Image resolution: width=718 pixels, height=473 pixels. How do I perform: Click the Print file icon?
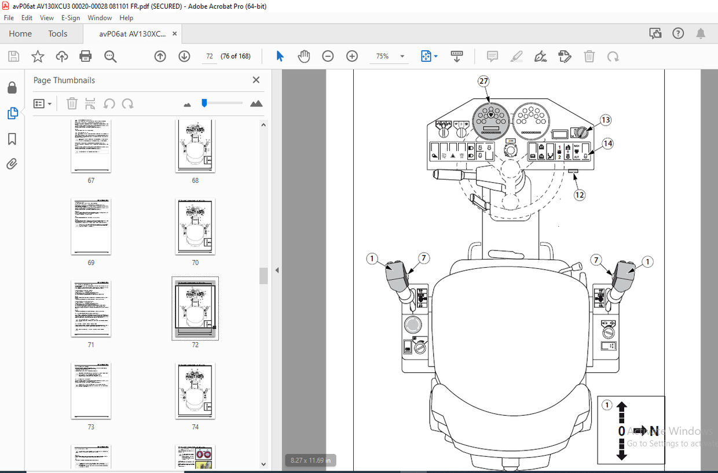pyautogui.click(x=86, y=56)
